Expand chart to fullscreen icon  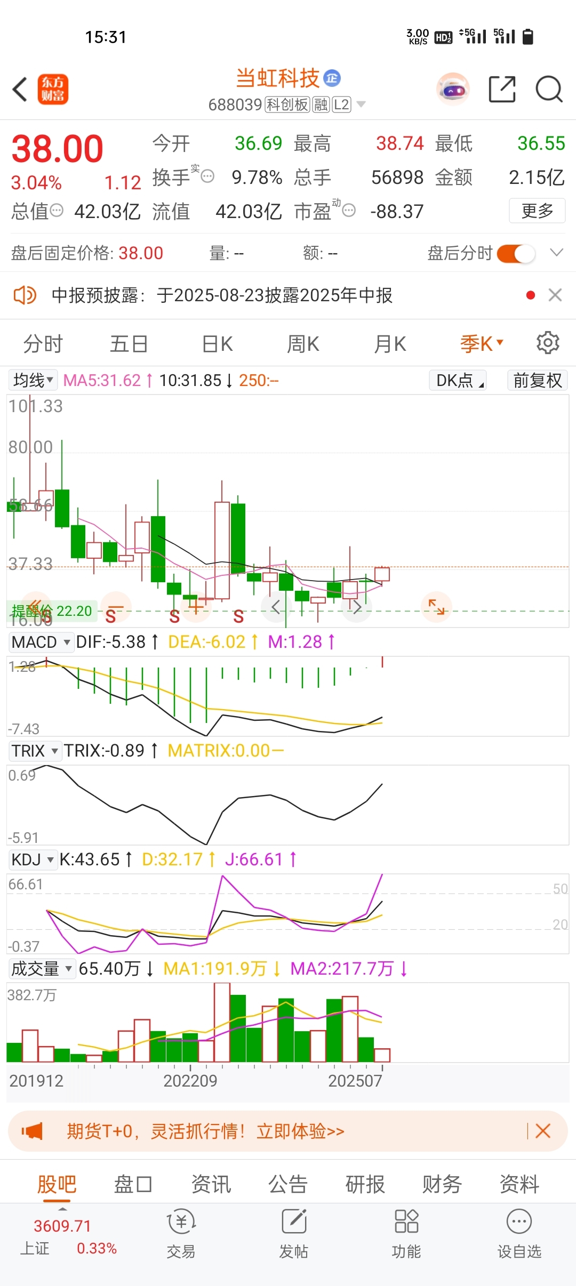coord(437,607)
